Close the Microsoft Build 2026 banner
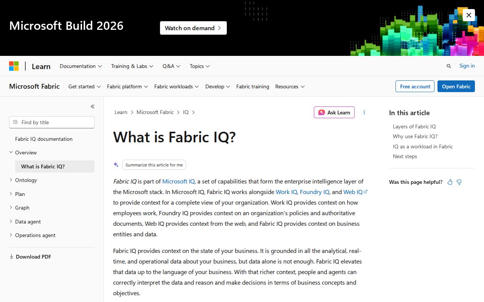This screenshot has width=484, height=302. pyautogui.click(x=469, y=15)
